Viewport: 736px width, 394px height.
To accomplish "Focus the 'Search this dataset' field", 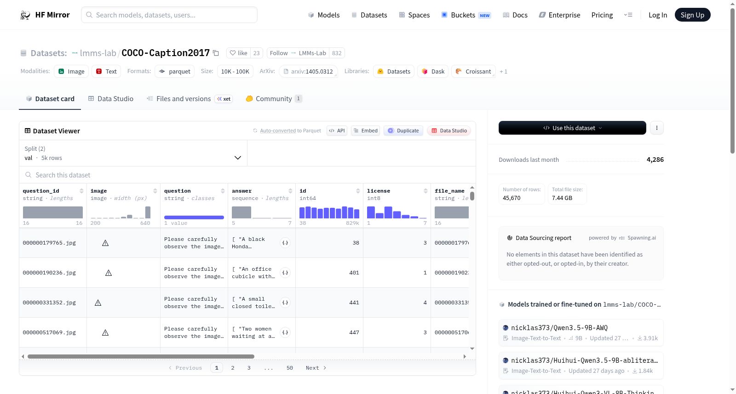I will coord(247,175).
